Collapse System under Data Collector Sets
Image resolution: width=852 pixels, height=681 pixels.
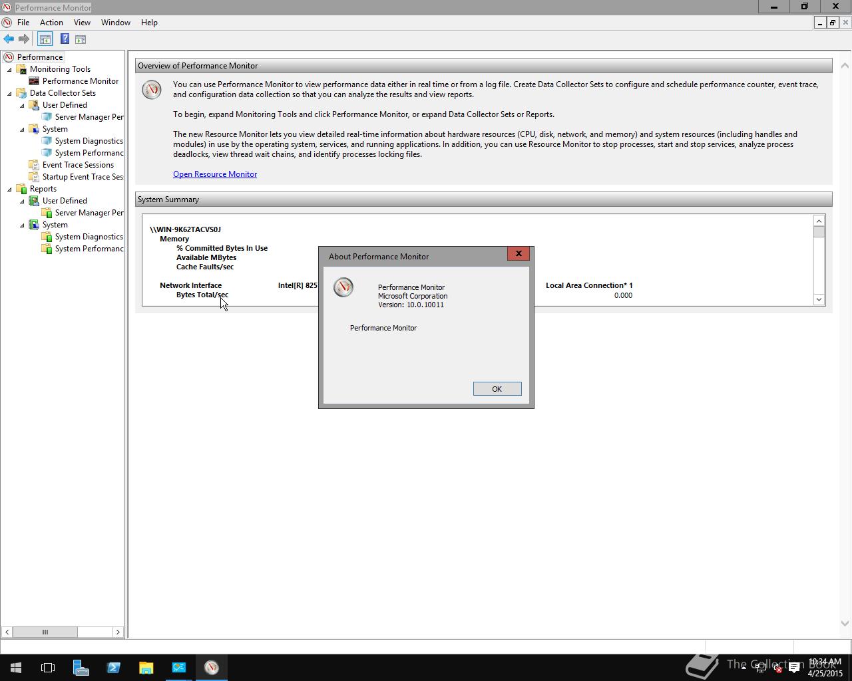22,129
